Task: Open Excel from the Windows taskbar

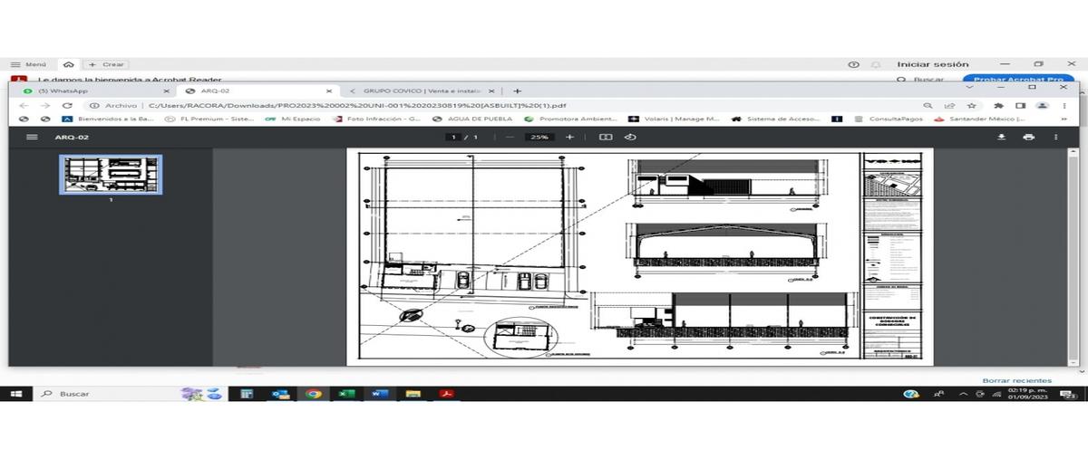Action: [345, 394]
